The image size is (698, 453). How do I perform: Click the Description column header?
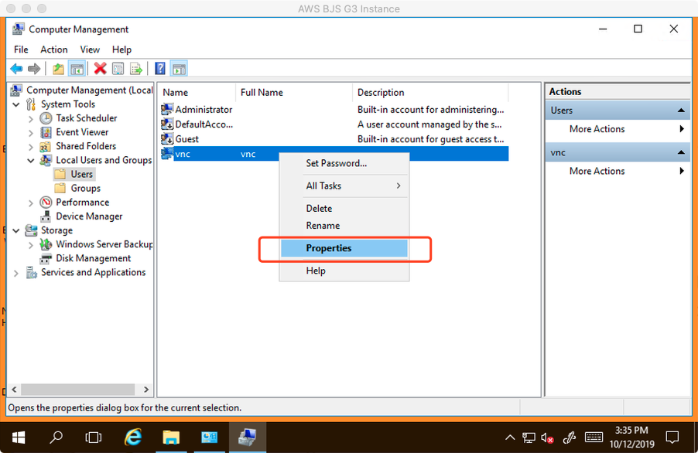coord(381,92)
